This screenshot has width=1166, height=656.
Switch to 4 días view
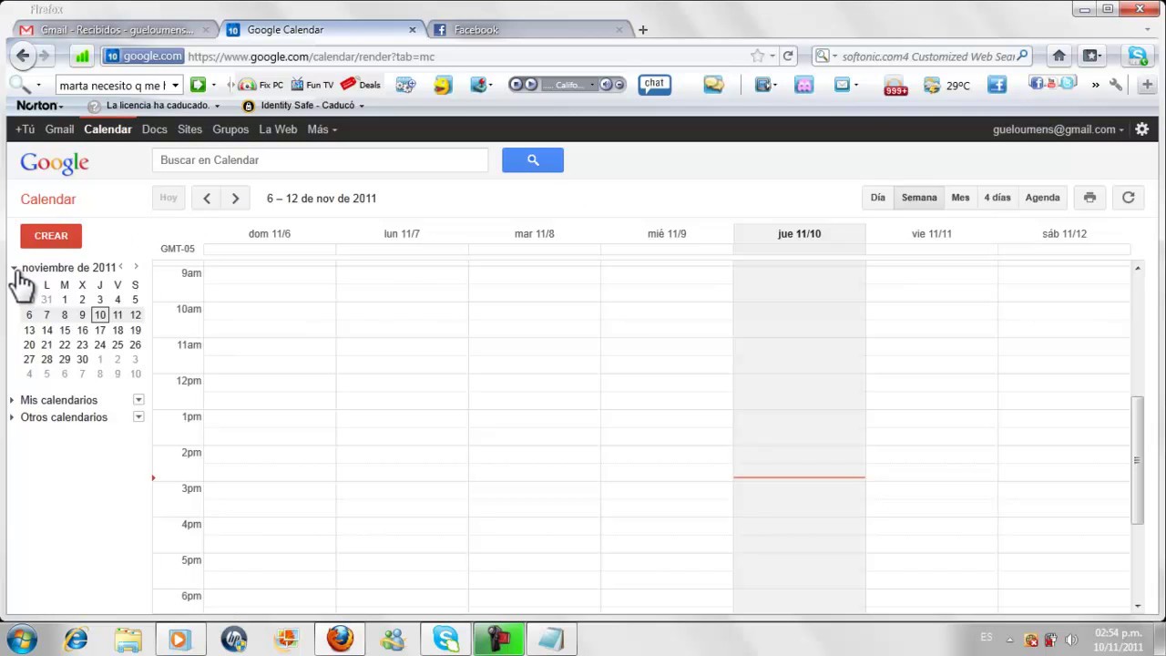pos(997,198)
